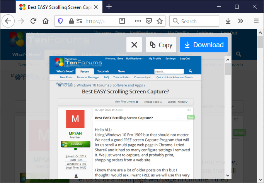This screenshot has width=264, height=183.
Task: Open the Firefox hamburger menu
Action: [256, 21]
